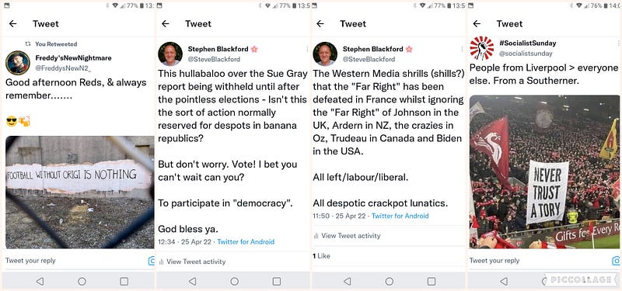Open options menu on Sue Gray tweet
622x291 pixels.
coord(306,49)
